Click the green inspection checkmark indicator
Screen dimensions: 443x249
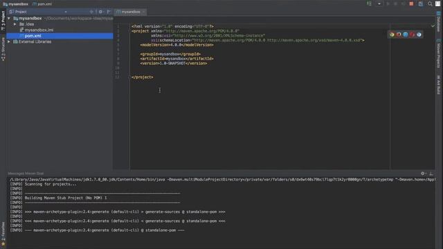[433, 26]
